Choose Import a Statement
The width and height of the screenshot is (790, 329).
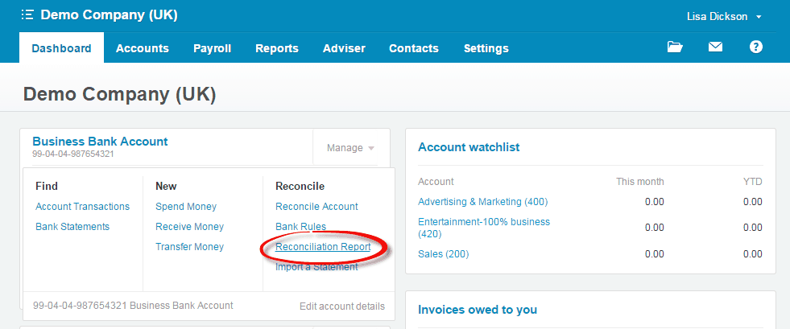point(316,267)
